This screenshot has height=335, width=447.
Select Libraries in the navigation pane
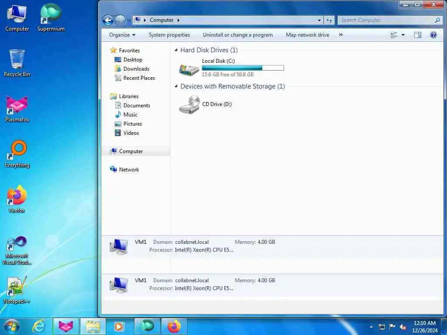point(129,96)
